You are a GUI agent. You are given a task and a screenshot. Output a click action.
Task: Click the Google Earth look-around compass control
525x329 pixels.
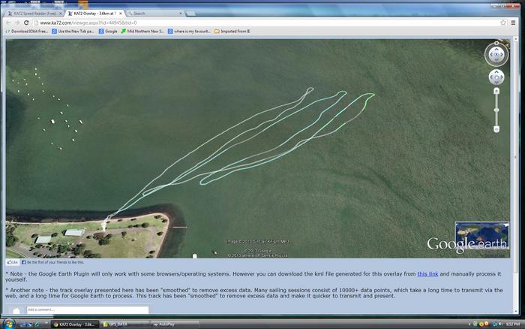496,54
